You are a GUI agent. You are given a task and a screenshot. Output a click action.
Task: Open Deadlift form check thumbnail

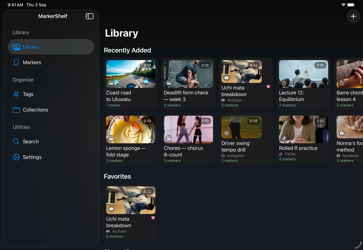click(188, 74)
